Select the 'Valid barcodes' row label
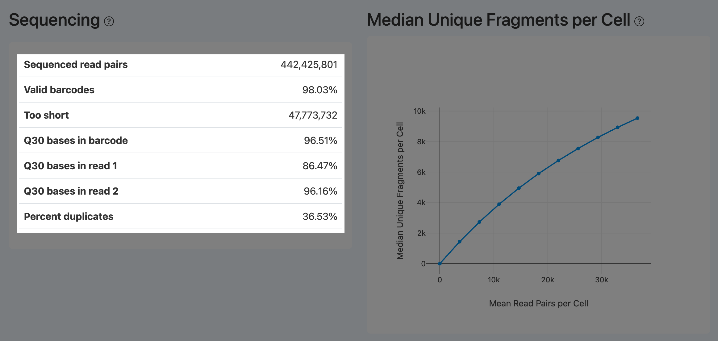 point(59,90)
